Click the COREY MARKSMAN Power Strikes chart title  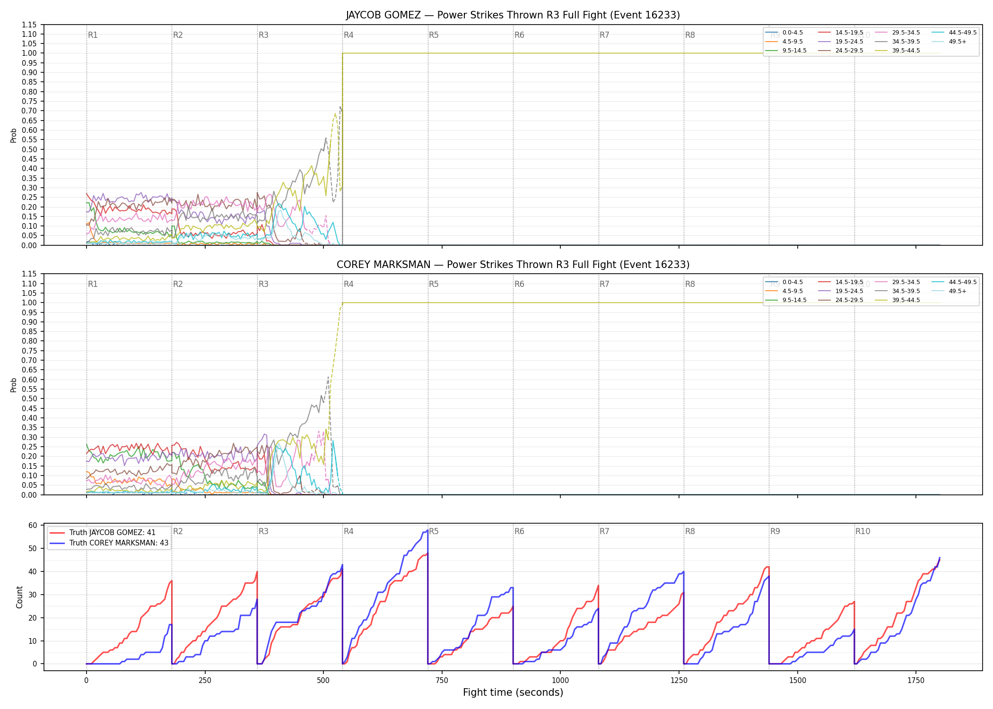point(513,265)
